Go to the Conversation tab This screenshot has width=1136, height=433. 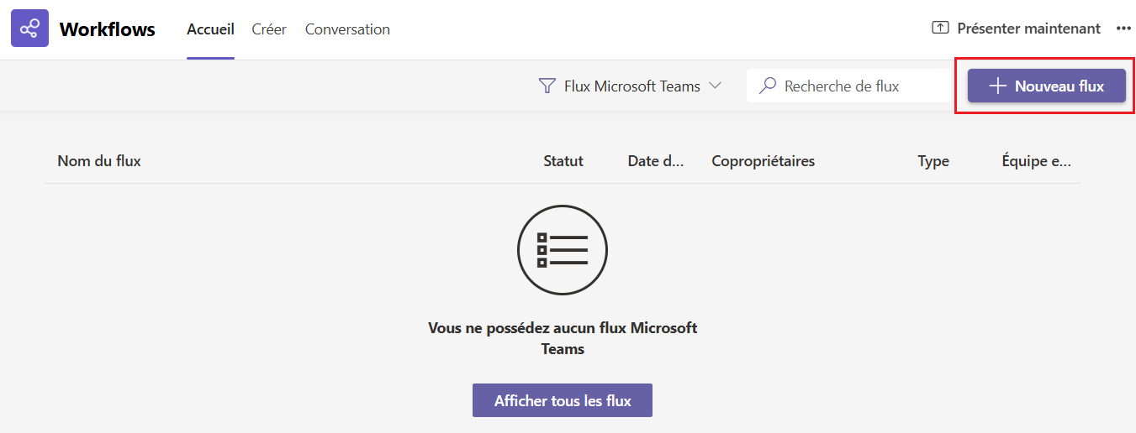tap(347, 29)
